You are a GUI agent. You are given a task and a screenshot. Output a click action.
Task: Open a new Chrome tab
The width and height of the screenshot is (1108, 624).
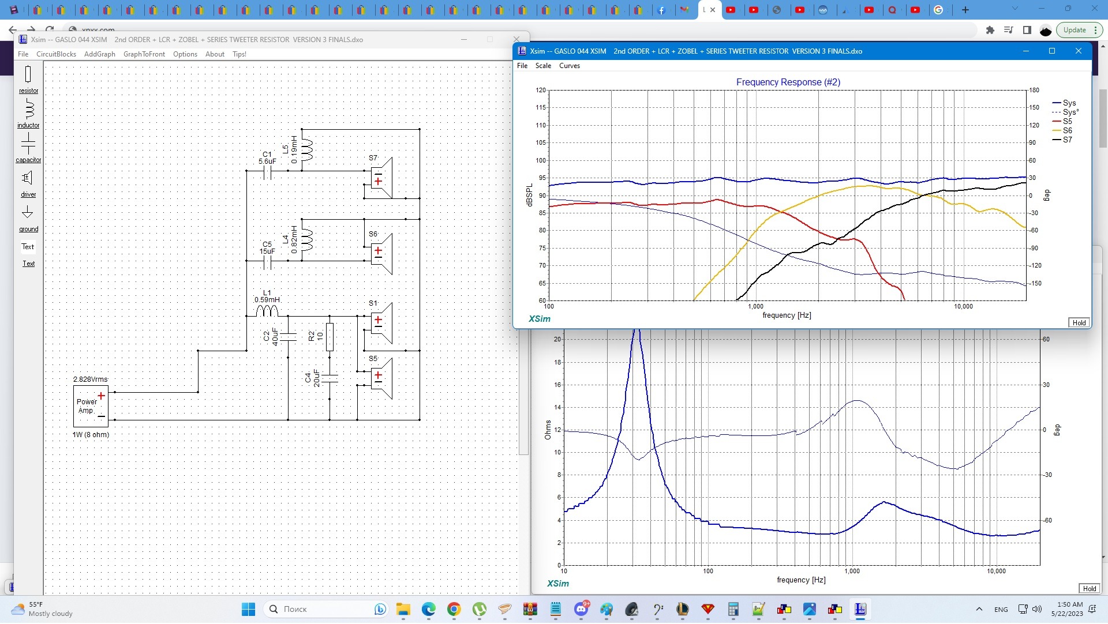coord(965,10)
